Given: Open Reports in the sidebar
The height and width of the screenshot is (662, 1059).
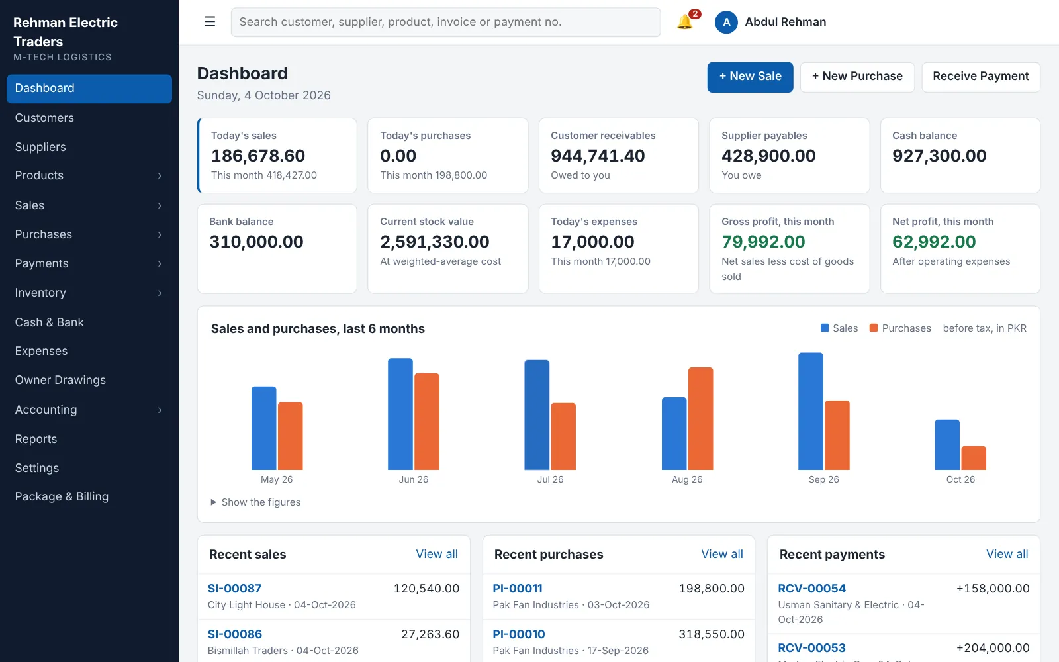Looking at the screenshot, I should point(89,439).
